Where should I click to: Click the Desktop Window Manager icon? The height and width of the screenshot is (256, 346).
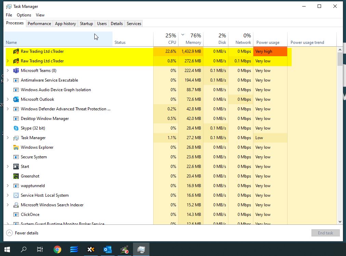click(x=16, y=119)
